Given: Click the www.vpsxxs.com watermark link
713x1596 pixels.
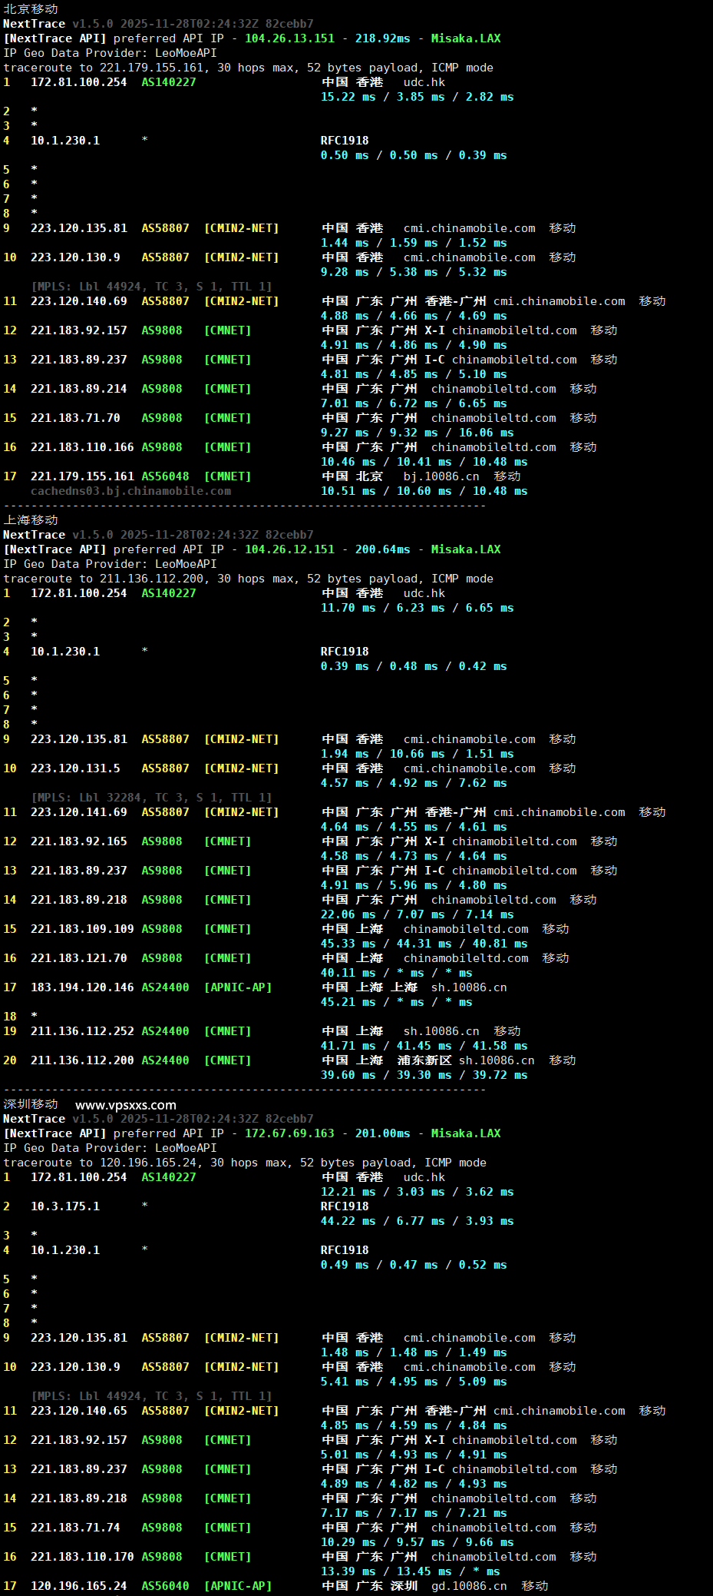Looking at the screenshot, I should (x=126, y=1105).
